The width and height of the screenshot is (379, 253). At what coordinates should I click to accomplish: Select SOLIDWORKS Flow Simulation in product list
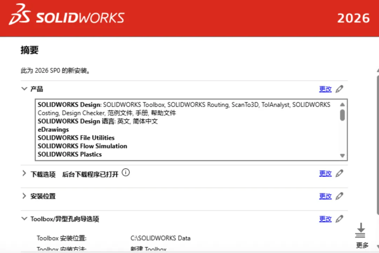[x=82, y=146]
